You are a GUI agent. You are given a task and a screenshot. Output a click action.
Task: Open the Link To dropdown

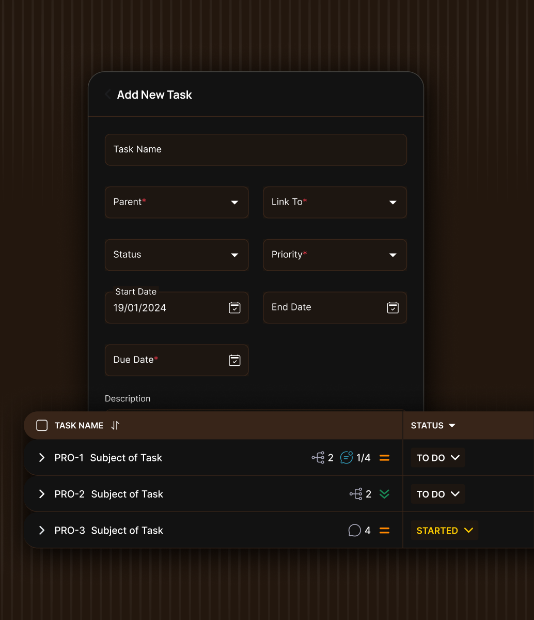coord(335,203)
